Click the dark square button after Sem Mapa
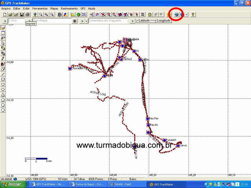 point(75,21)
